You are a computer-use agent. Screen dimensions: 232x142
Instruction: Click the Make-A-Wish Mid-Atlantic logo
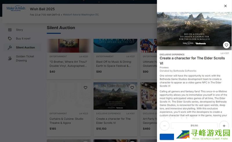[x=16, y=9]
